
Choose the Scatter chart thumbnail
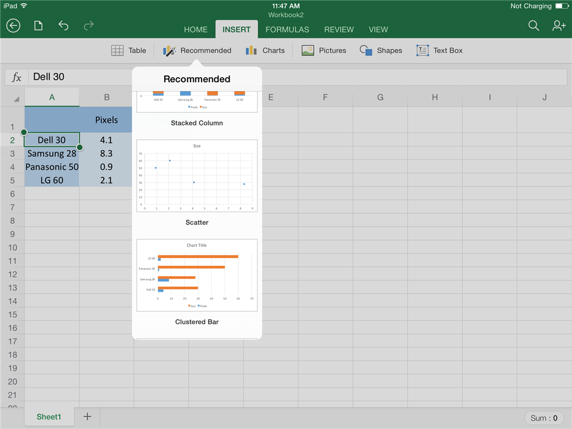tap(197, 175)
